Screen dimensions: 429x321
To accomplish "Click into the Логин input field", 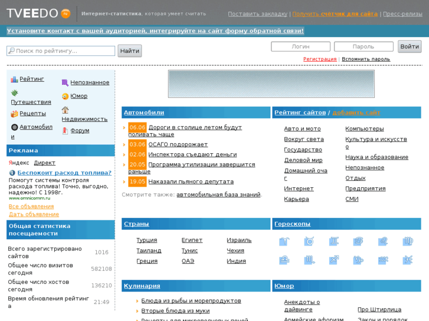I will pos(300,47).
